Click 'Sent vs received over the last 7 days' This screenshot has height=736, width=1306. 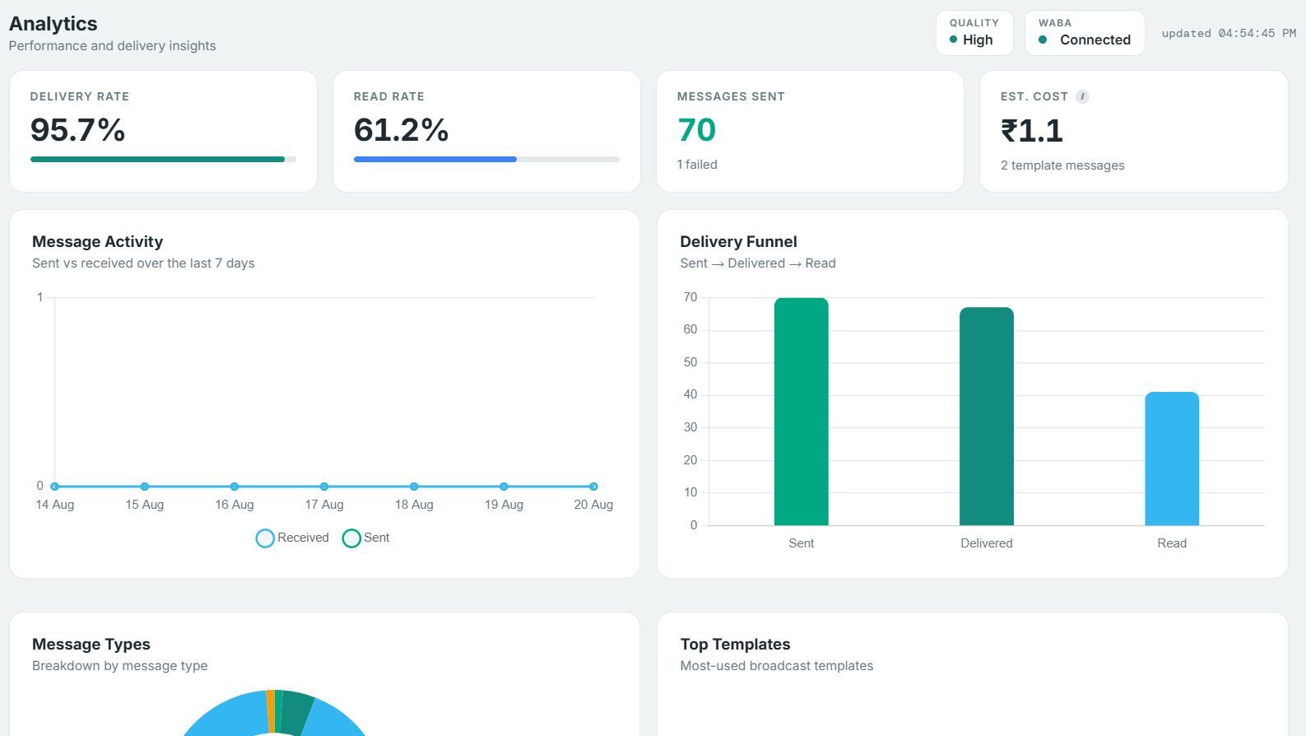[x=143, y=263]
